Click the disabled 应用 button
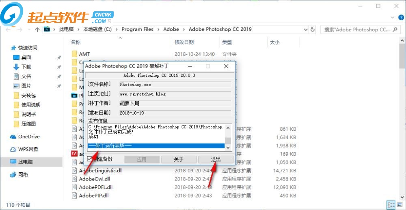 coord(142,159)
